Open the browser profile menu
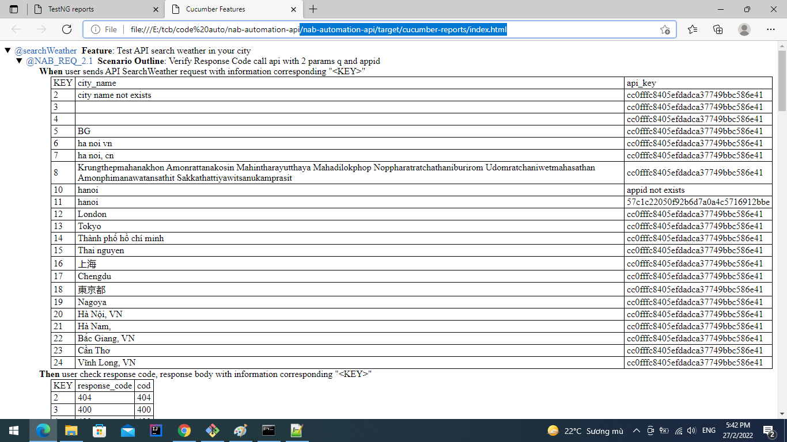 (x=744, y=29)
